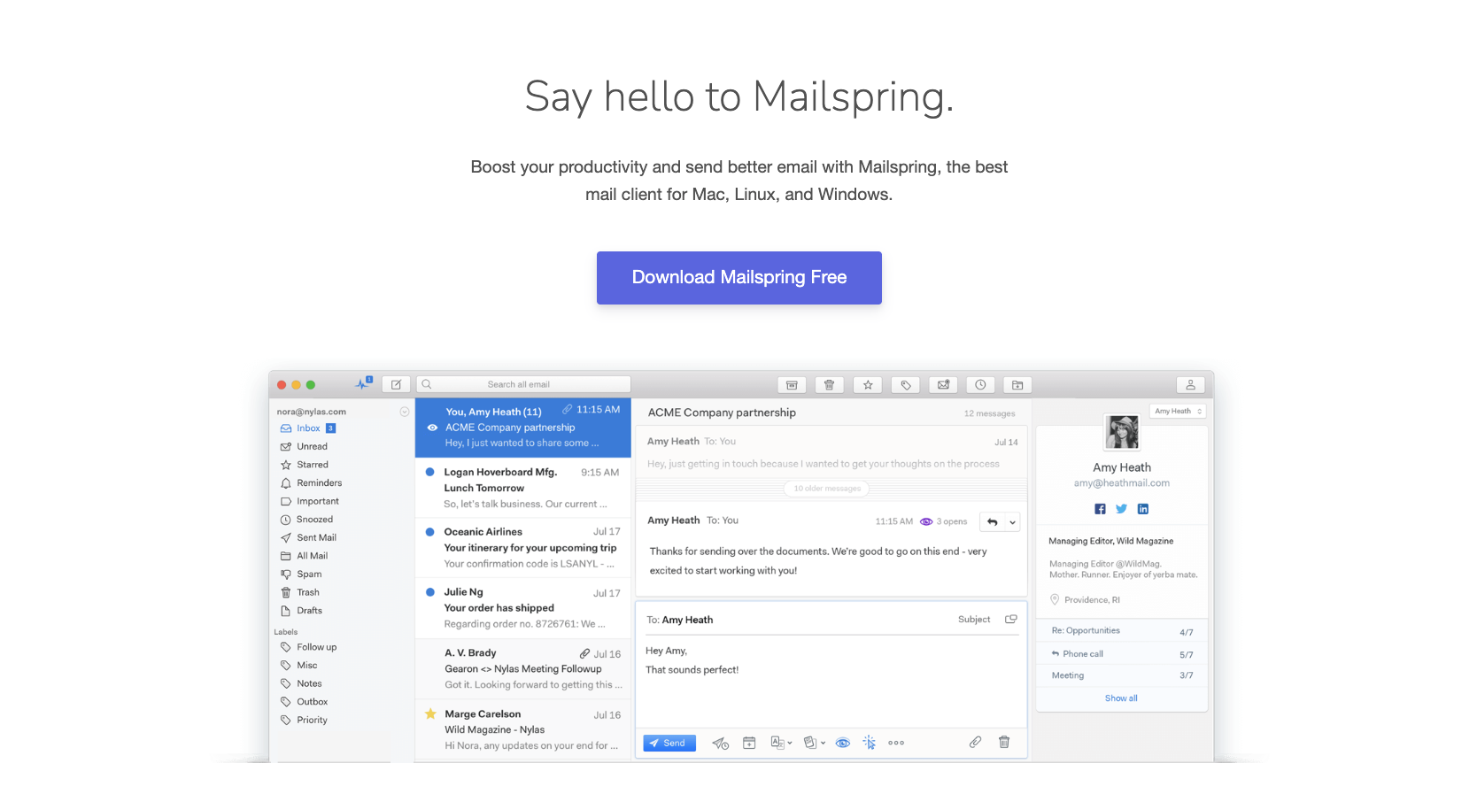Toggle link click tracking in the composer

[x=869, y=743]
